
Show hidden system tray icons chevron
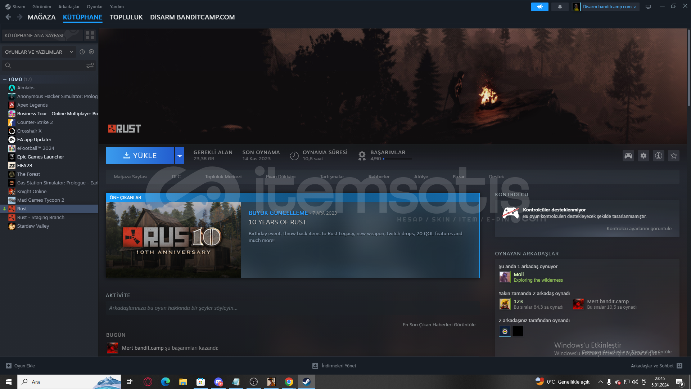[600, 382]
